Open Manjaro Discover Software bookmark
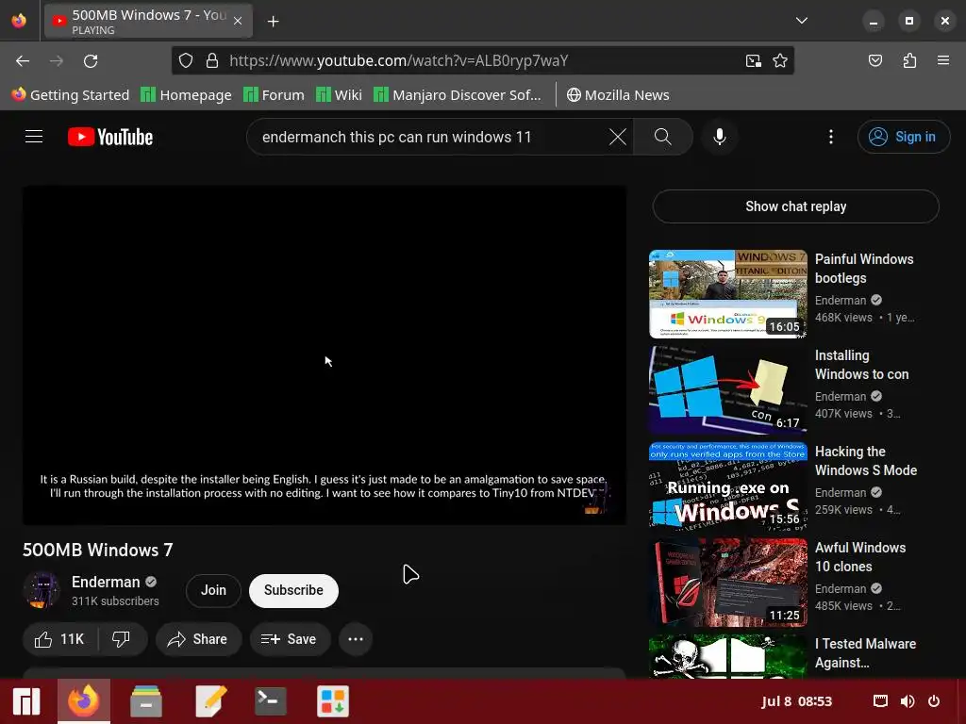The height and width of the screenshot is (724, 966). (458, 95)
